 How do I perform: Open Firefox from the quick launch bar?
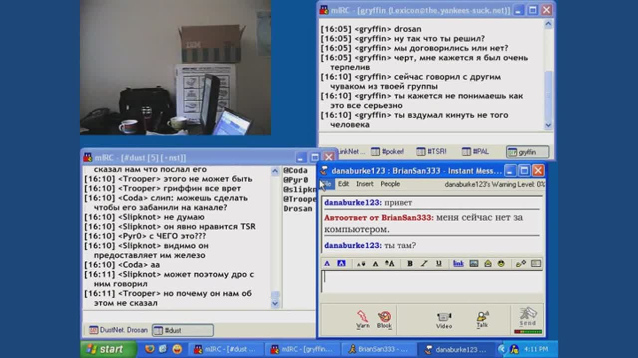150,349
